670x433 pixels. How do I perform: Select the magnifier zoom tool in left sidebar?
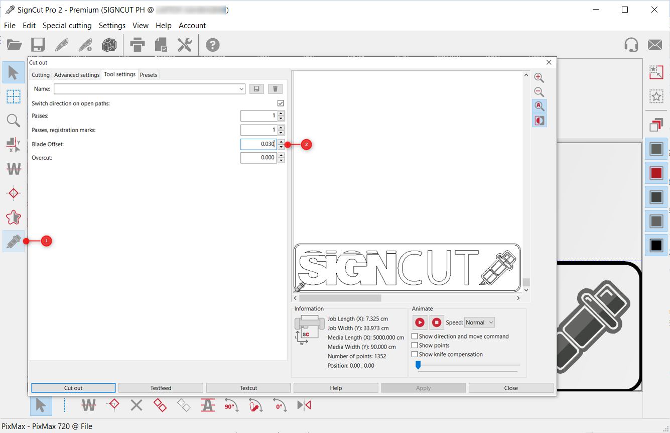click(14, 121)
